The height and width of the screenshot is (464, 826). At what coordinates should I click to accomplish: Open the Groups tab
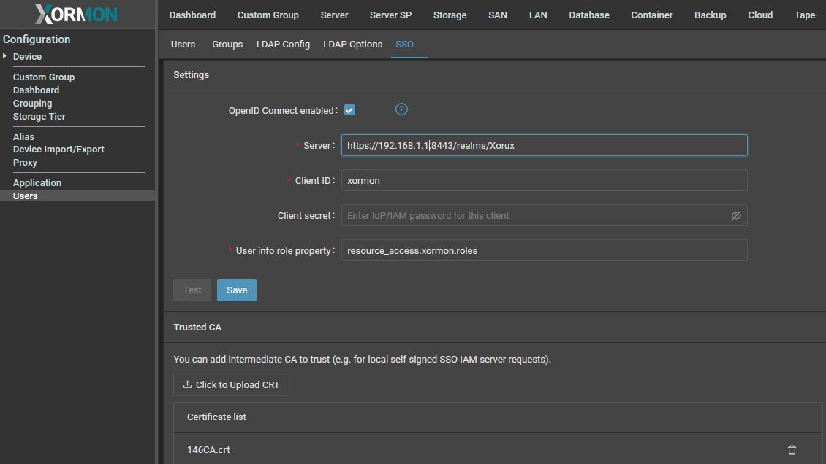click(x=227, y=45)
